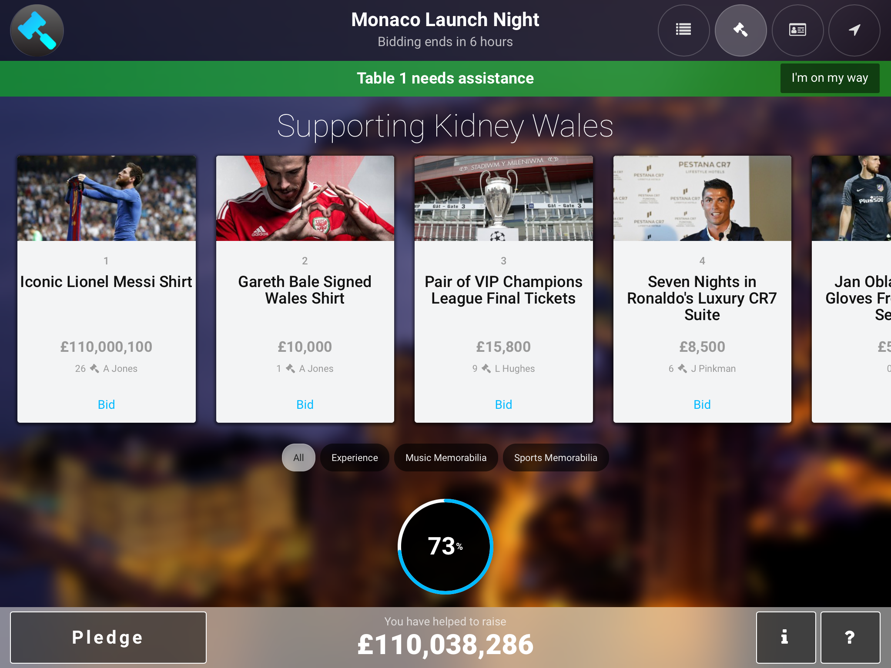891x668 pixels.
Task: Open the Champions League trophy thumbnail
Action: tap(503, 198)
